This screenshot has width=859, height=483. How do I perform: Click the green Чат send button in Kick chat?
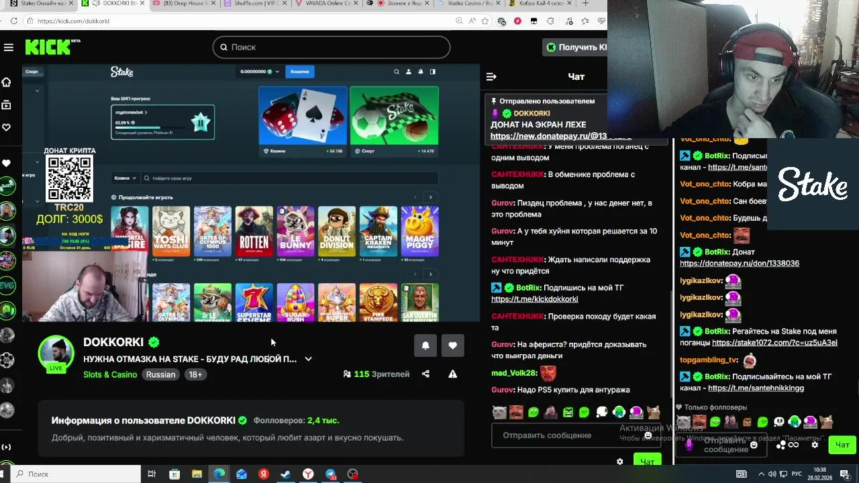click(647, 461)
